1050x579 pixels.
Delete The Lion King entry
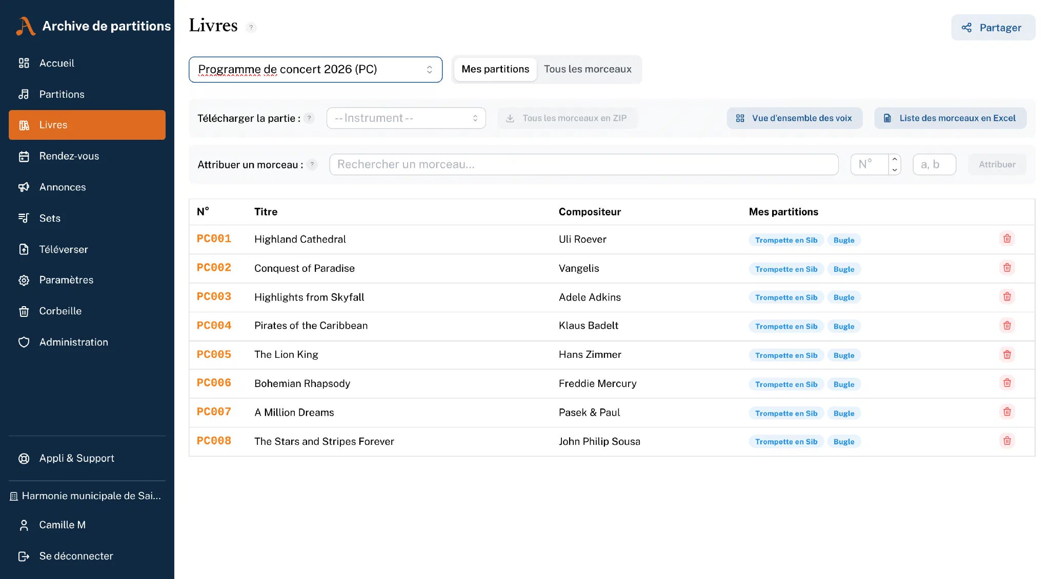[1007, 354]
